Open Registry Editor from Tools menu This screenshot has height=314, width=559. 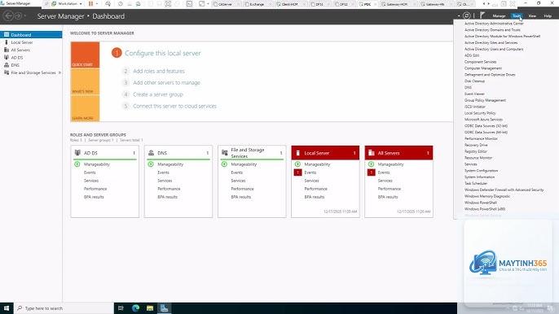tap(476, 151)
